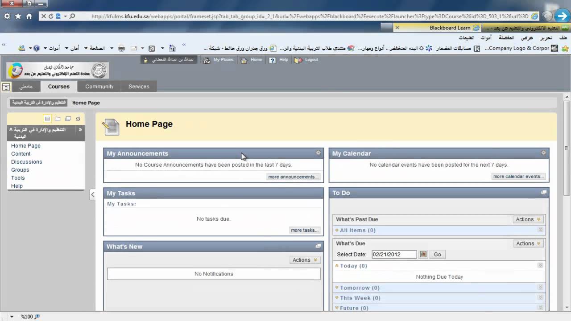Toggle course menu list view
This screenshot has height=321, width=571.
point(47,119)
